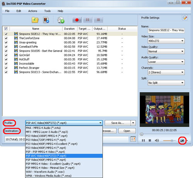Screen dimensions: 193x178
Task: Click the Add Profile gear icon
Action: point(61,20)
